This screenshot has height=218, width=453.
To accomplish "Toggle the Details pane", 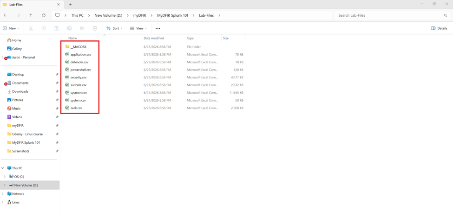I will [x=439, y=28].
